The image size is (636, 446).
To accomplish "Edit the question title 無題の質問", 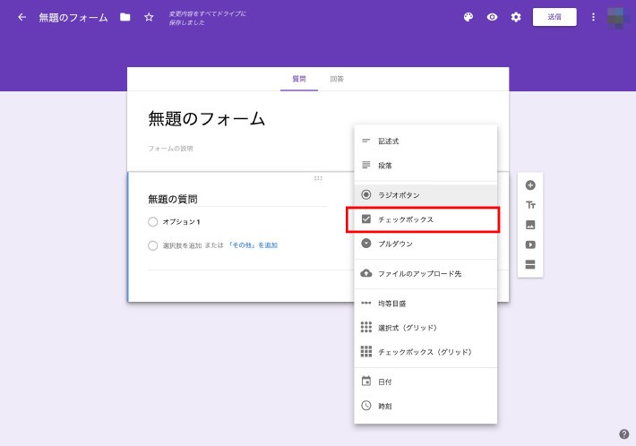I will [236, 199].
